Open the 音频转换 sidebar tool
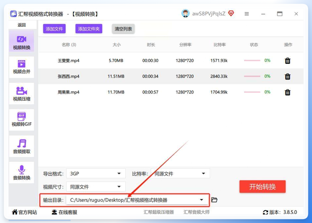 coord(22,172)
